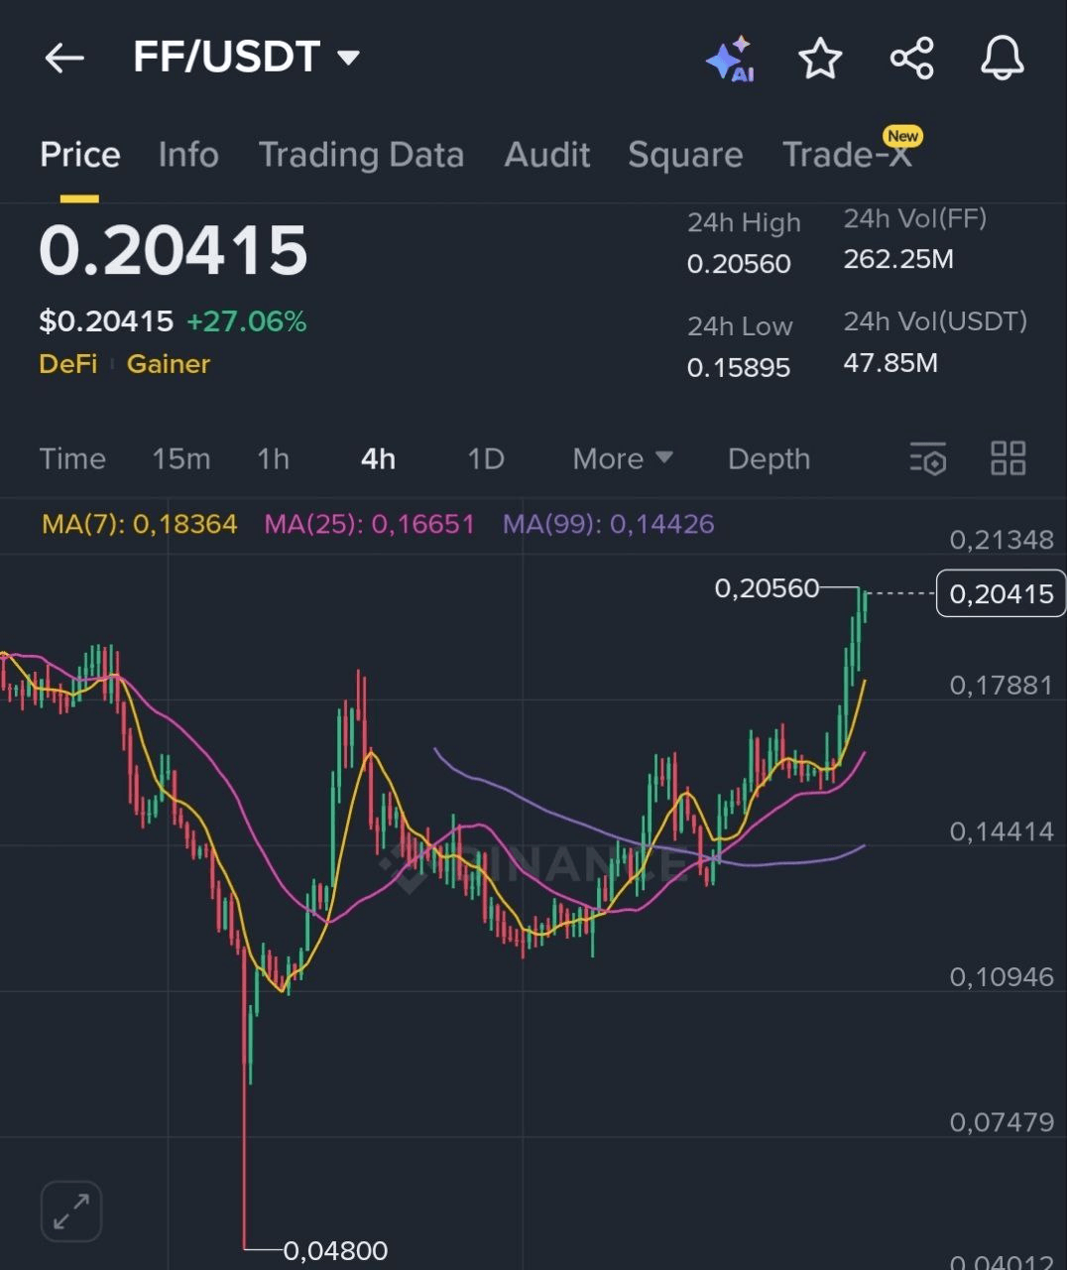Viewport: 1067px width, 1270px height.
Task: Switch chart to 1D interval
Action: coord(485,458)
